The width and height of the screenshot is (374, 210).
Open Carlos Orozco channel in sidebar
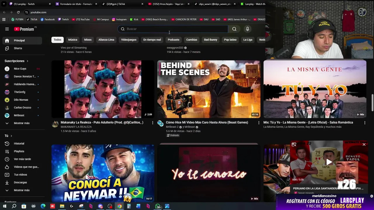pos(22,108)
